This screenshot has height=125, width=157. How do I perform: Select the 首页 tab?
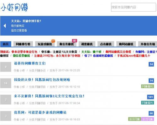[6, 44]
